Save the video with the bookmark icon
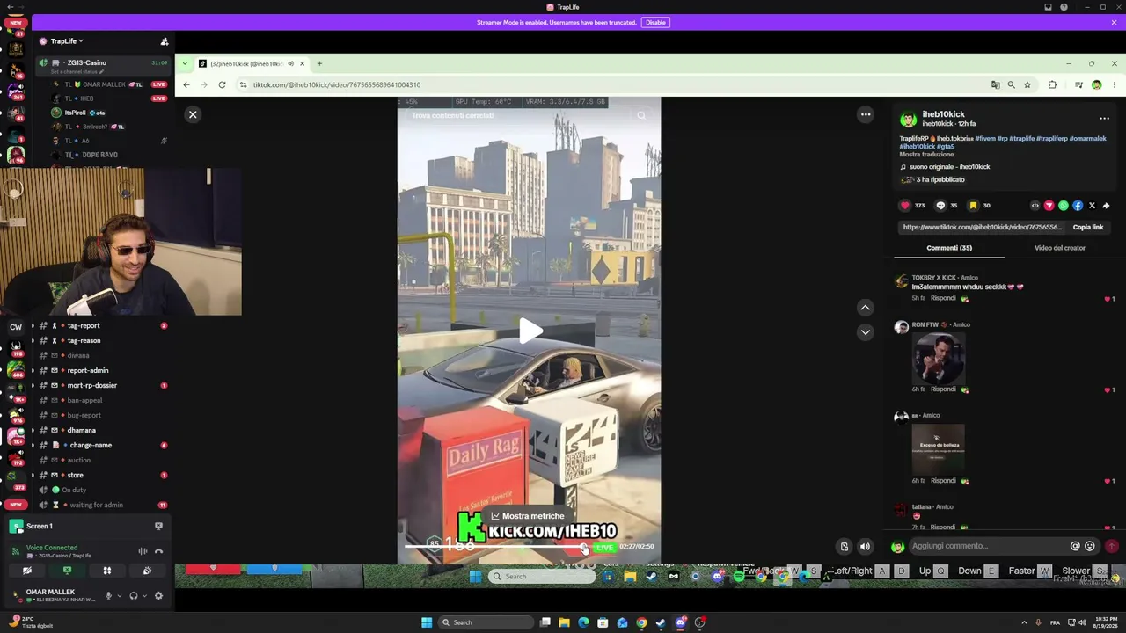This screenshot has height=633, width=1126. tap(973, 206)
